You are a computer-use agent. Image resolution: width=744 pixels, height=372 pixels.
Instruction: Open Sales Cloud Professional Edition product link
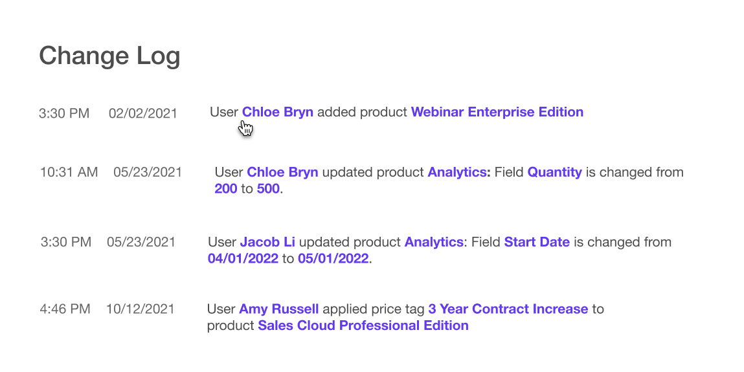tap(363, 325)
